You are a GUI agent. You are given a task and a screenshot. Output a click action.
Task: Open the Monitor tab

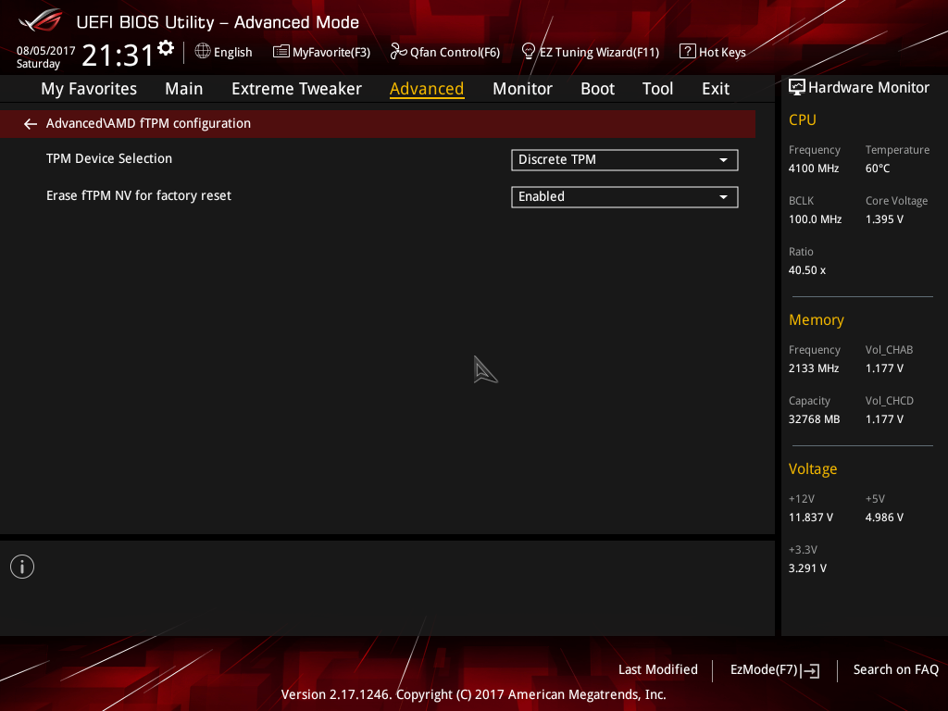click(522, 89)
